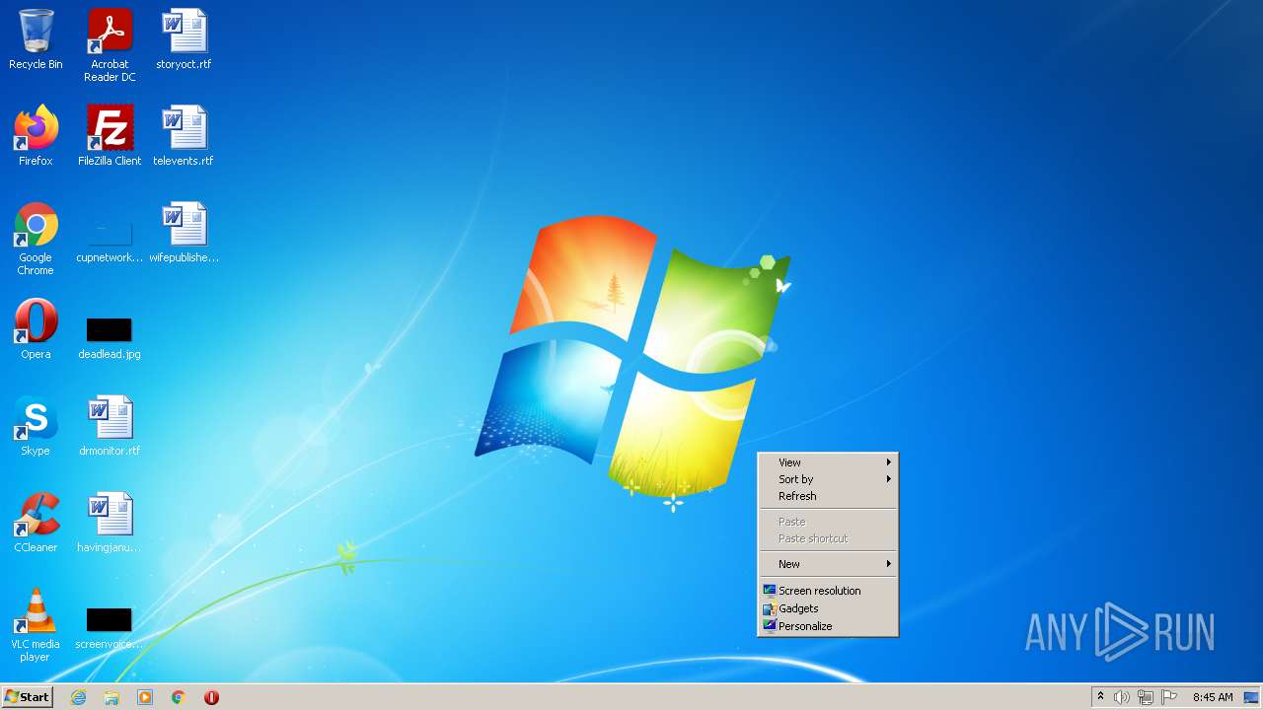Image resolution: width=1263 pixels, height=710 pixels.
Task: Open Opera from the taskbar
Action: [x=211, y=697]
